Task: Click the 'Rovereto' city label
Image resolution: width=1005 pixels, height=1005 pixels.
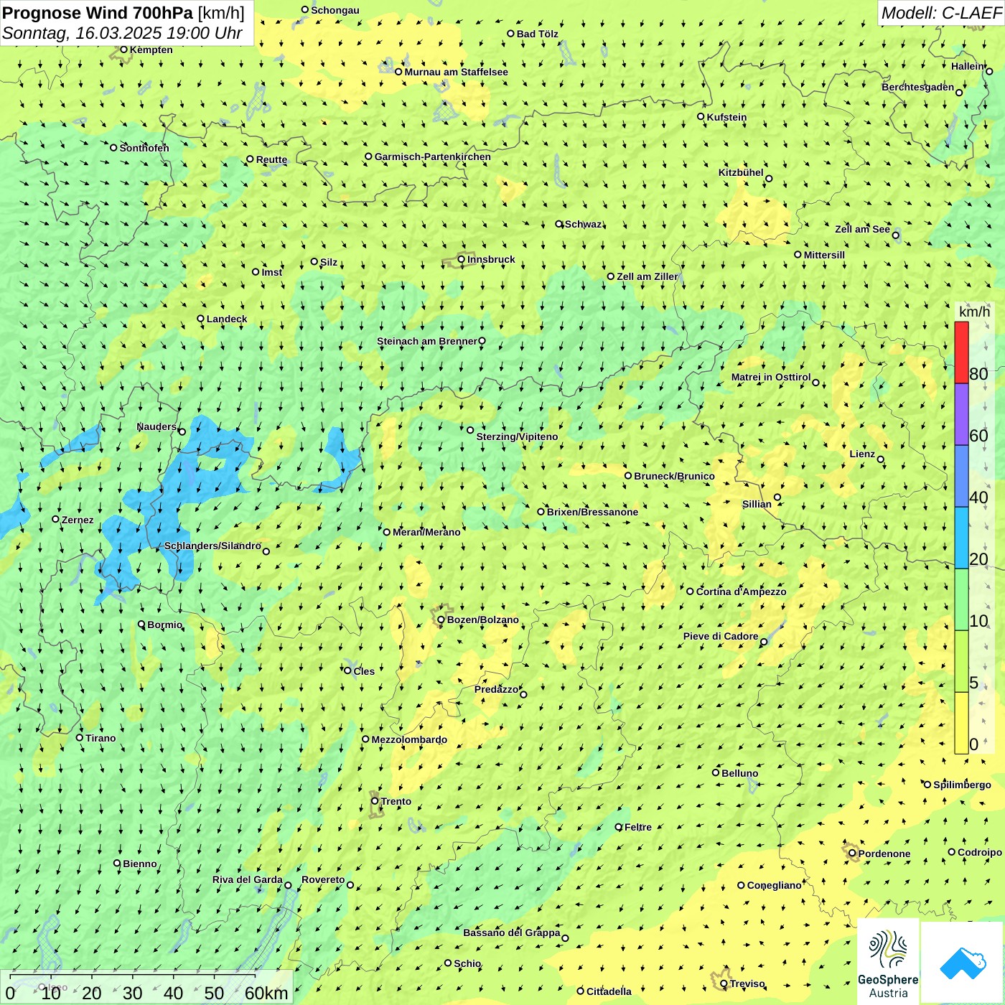Action: pos(323,880)
